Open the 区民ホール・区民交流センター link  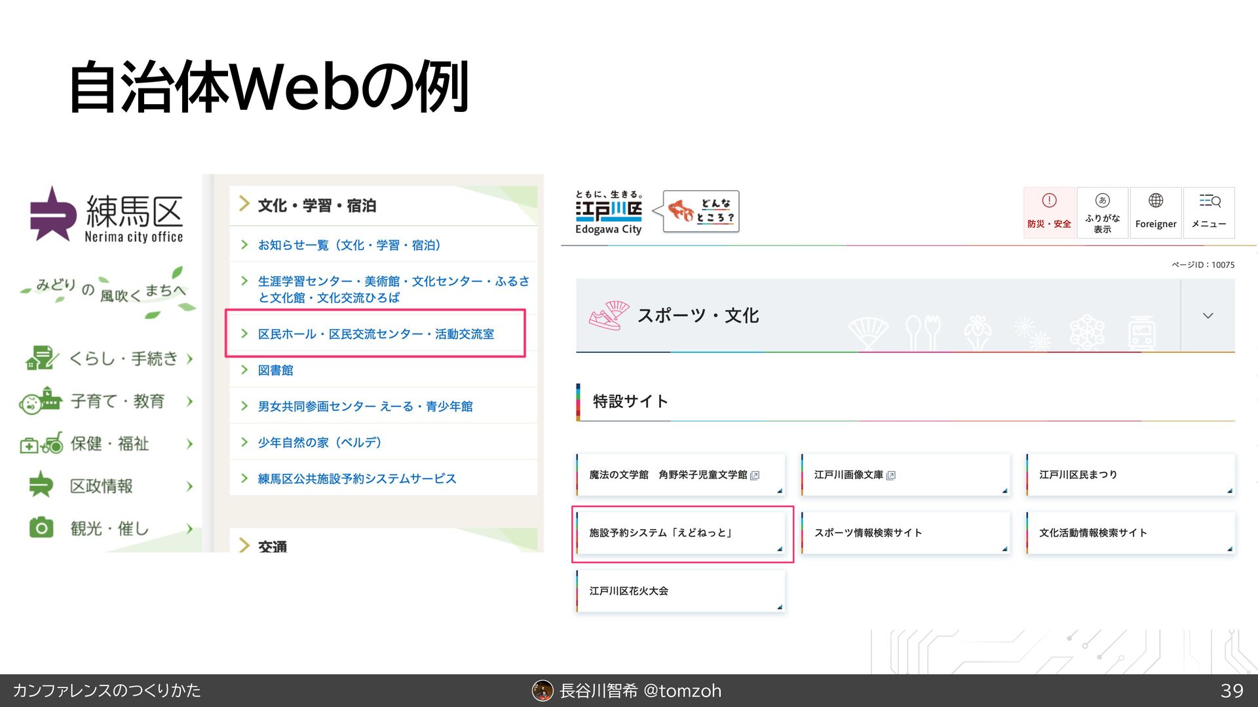[x=375, y=334]
